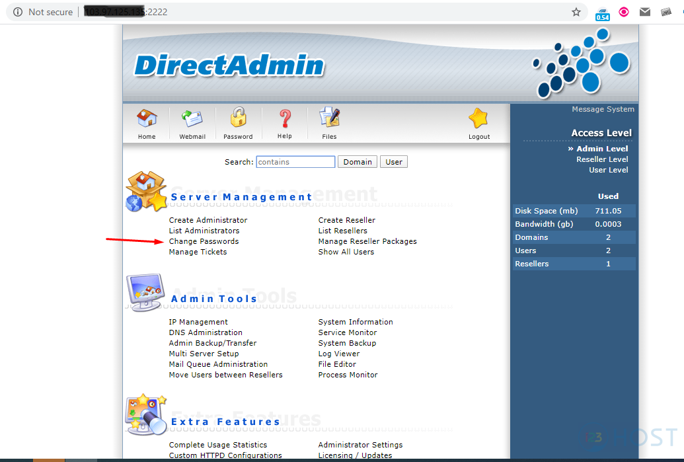Open the Files icon
This screenshot has height=462, width=684.
pos(329,118)
